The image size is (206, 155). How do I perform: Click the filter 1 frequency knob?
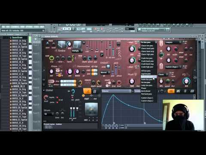pos(132,49)
